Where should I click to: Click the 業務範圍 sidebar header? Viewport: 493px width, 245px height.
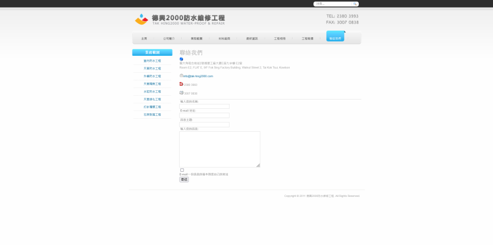point(152,52)
